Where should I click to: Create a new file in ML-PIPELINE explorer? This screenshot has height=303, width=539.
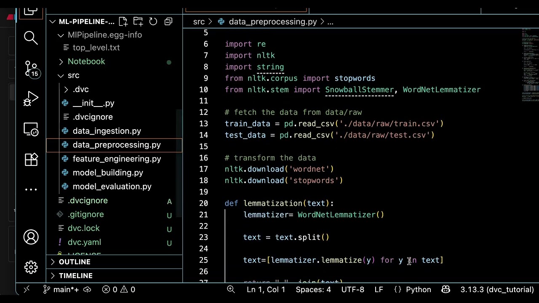pos(123,21)
